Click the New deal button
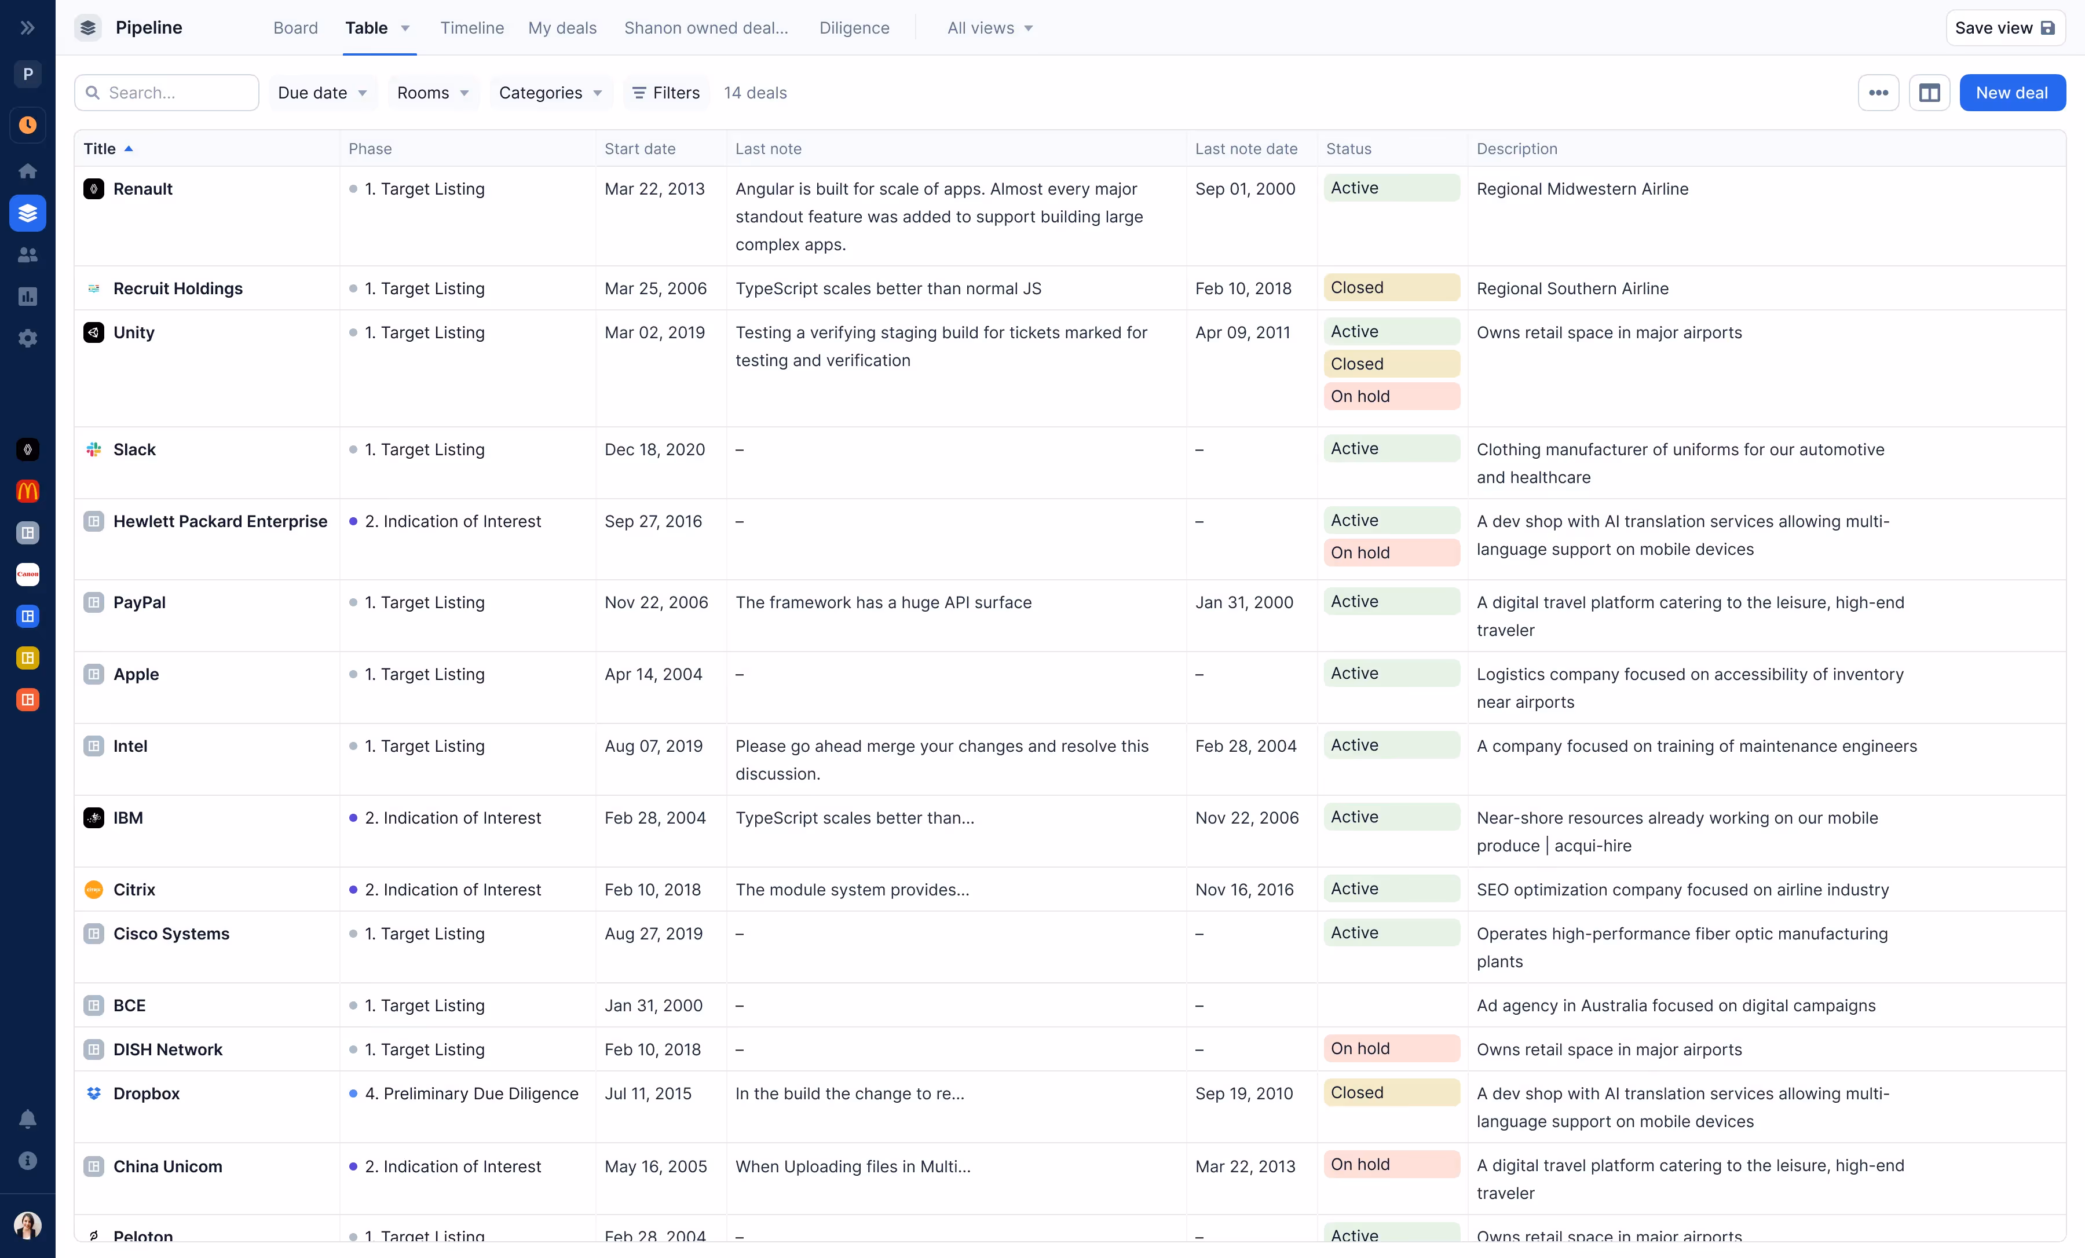Screen dimensions: 2085x1258 click(x=2011, y=93)
